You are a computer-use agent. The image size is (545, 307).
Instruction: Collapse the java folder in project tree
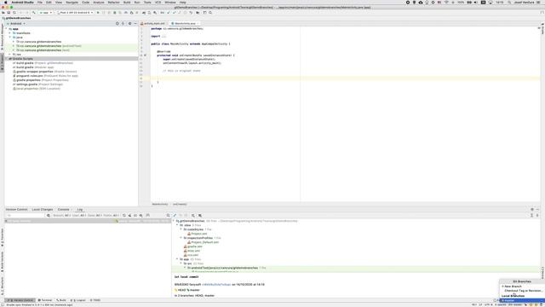(10, 38)
